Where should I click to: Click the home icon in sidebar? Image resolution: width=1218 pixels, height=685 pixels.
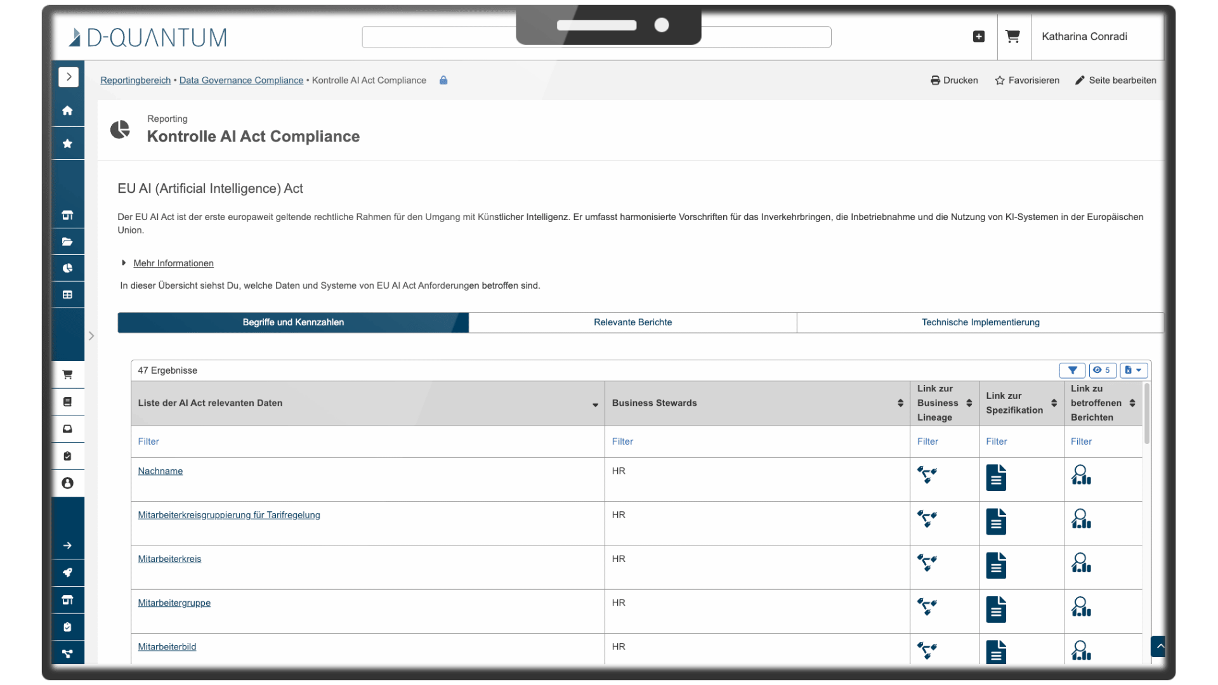pos(67,110)
